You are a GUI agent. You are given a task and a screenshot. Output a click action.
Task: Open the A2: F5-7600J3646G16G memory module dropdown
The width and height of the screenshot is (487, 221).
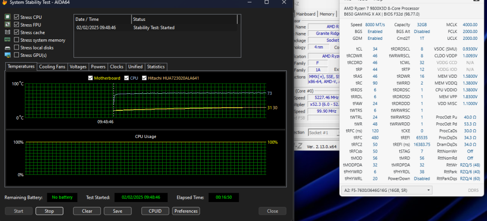click(412, 190)
